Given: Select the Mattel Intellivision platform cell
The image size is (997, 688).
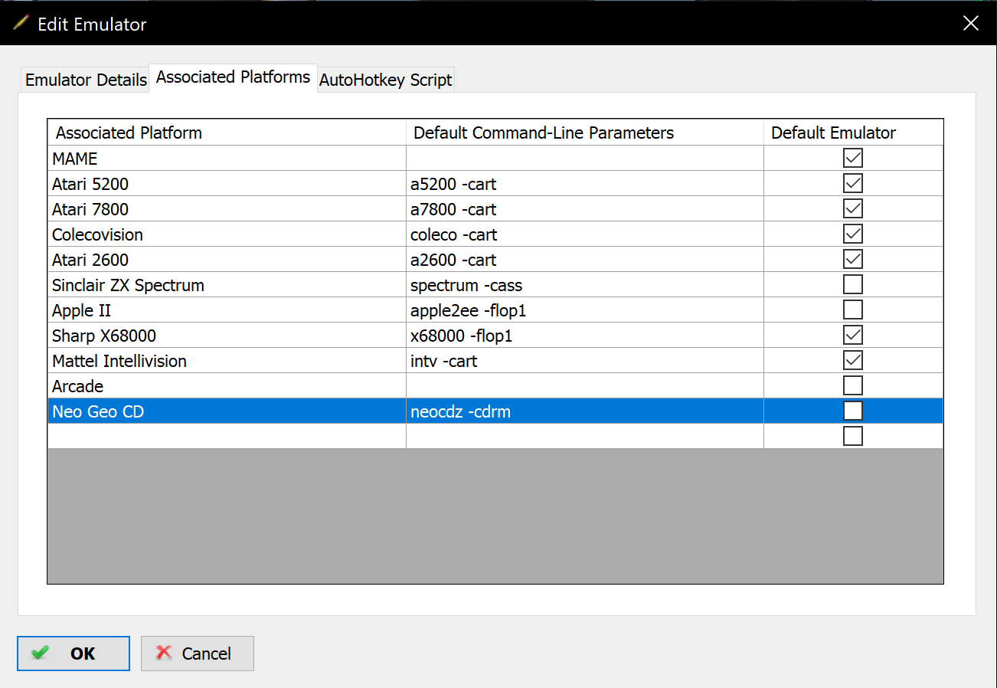Looking at the screenshot, I should pyautogui.click(x=227, y=360).
